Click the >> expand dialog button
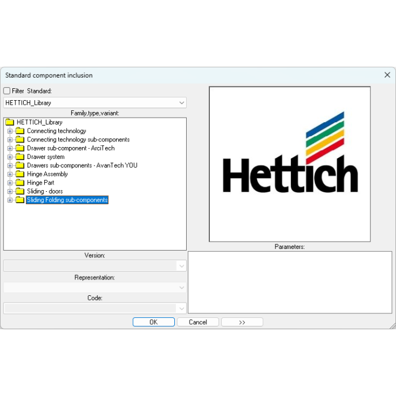This screenshot has width=396, height=396. tap(242, 322)
